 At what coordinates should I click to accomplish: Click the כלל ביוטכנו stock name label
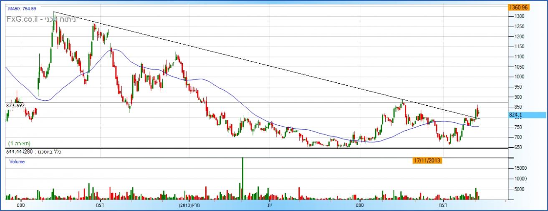46,152
